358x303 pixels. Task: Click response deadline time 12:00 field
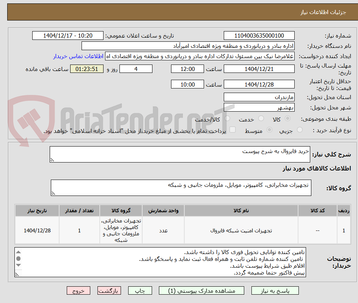pyautogui.click(x=187, y=69)
